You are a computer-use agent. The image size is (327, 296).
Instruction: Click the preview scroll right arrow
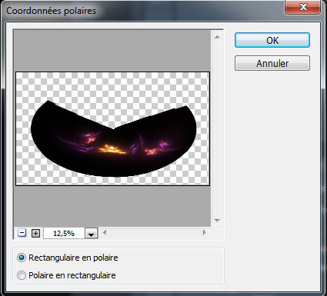(205, 233)
